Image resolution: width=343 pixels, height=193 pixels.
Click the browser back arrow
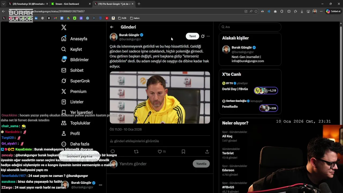click(3, 11)
